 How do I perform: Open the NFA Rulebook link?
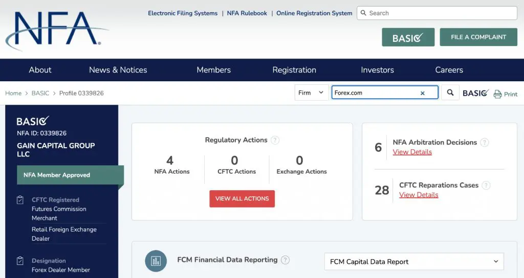click(247, 13)
